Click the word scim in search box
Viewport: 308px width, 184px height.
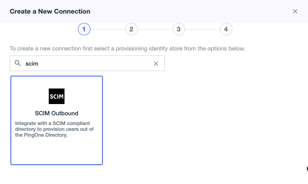[x=32, y=63]
